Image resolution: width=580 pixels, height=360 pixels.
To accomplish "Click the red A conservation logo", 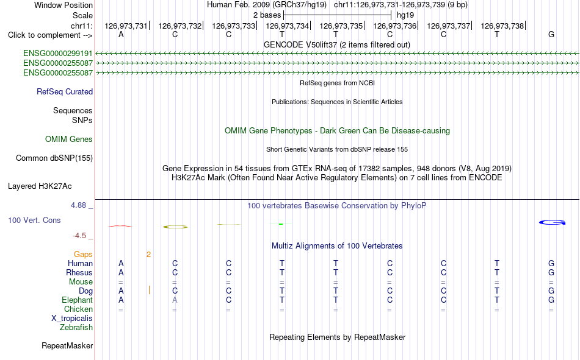I will pos(120,226).
